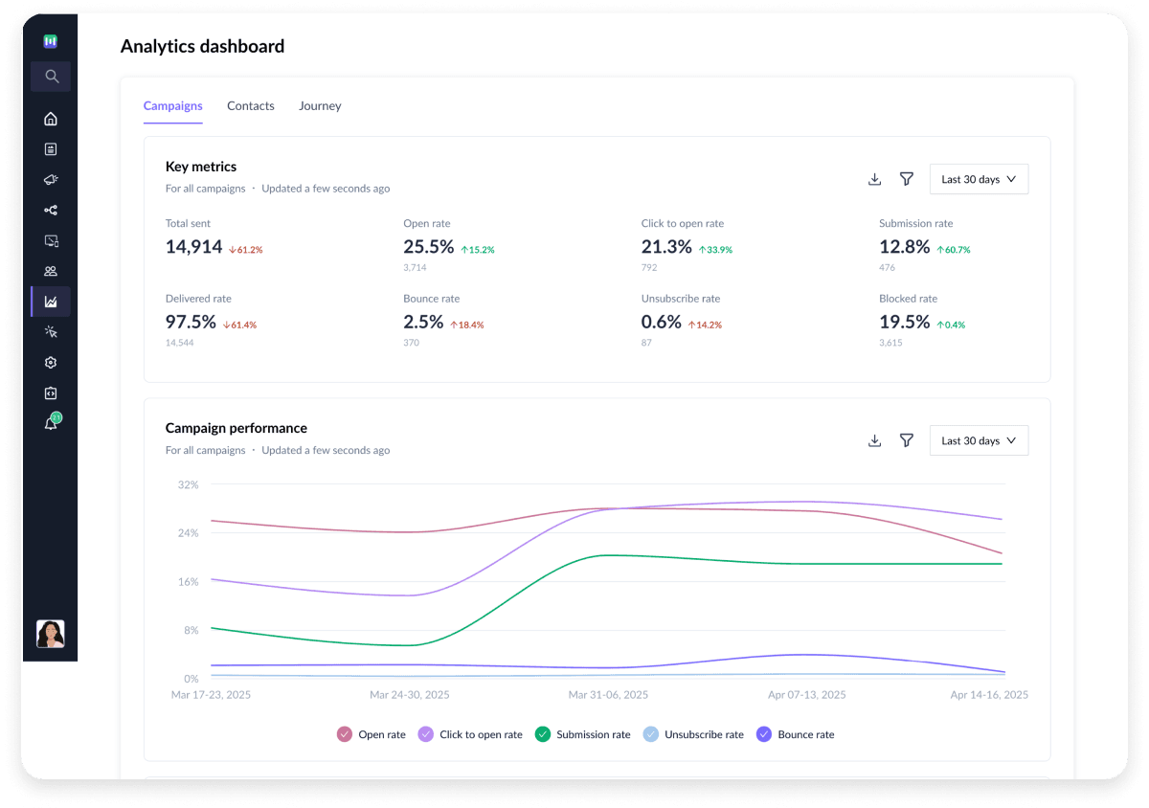Click the search icon in the sidebar
Viewport: 1149px width, 808px height.
50,77
